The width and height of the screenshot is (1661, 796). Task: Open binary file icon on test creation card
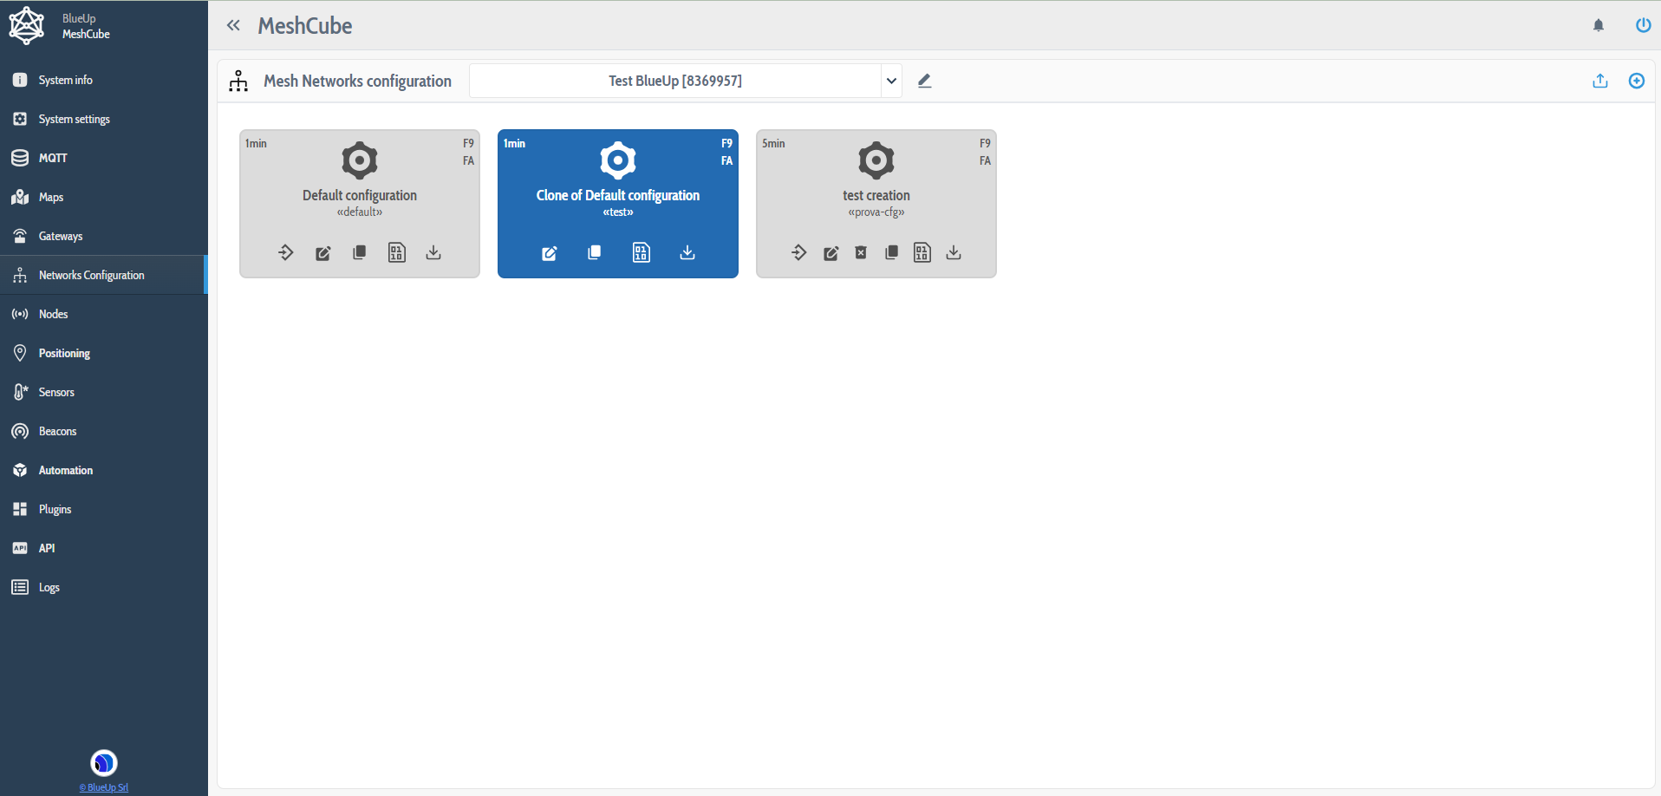(922, 252)
